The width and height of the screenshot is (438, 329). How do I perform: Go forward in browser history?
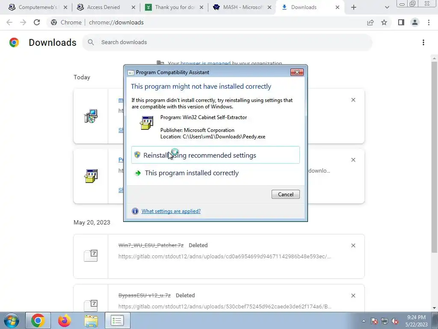23,22
